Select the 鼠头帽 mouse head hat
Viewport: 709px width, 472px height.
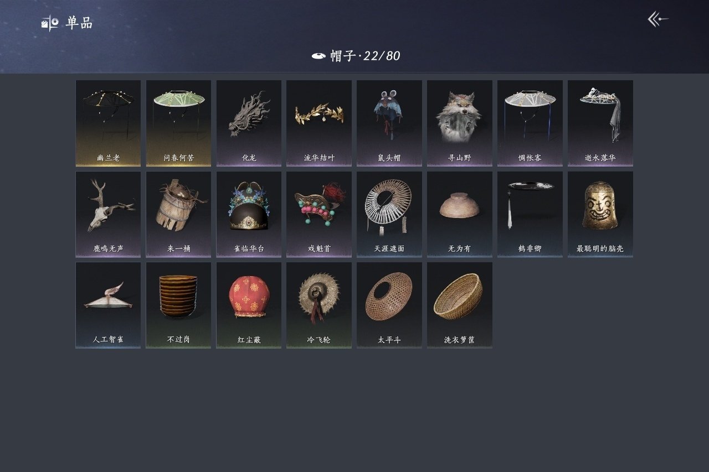389,123
